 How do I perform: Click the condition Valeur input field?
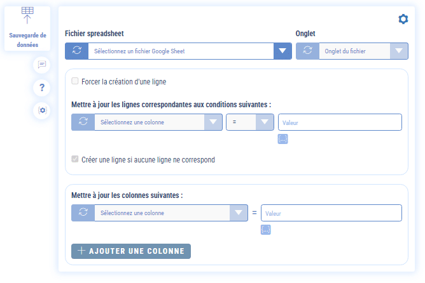click(340, 122)
